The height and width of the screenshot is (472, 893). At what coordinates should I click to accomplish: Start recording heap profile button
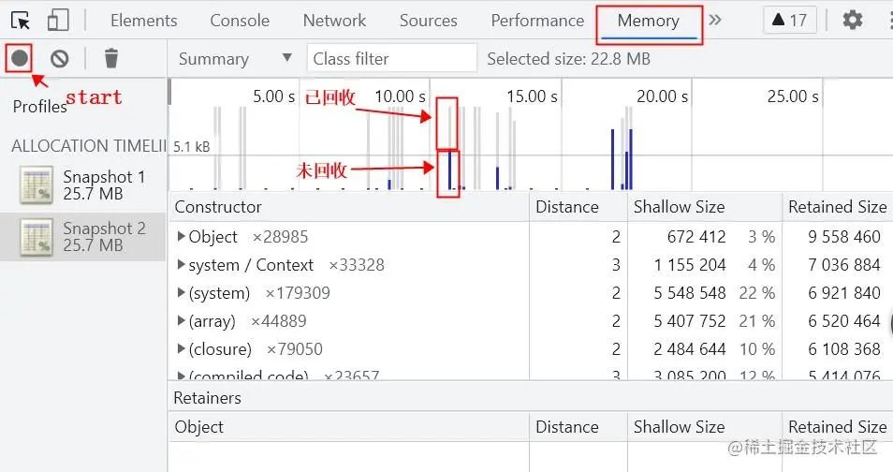point(20,58)
